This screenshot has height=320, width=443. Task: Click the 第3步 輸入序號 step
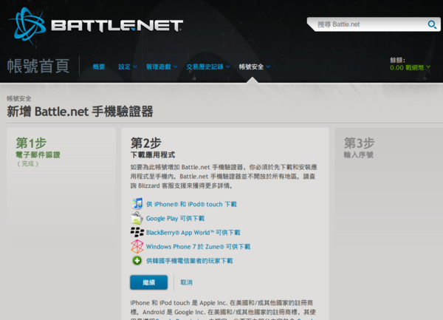359,148
